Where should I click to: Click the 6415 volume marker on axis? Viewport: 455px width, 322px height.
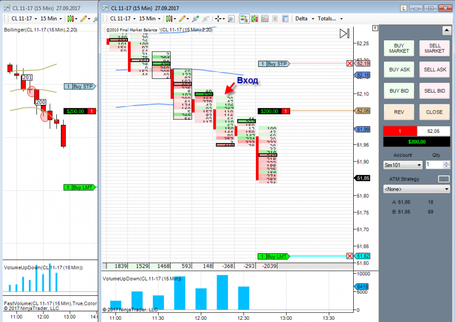[362, 286]
